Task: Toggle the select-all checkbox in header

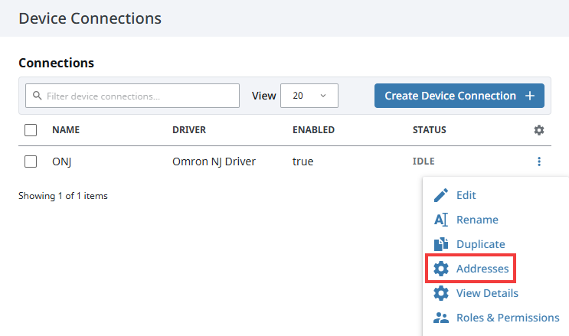Action: pos(31,130)
